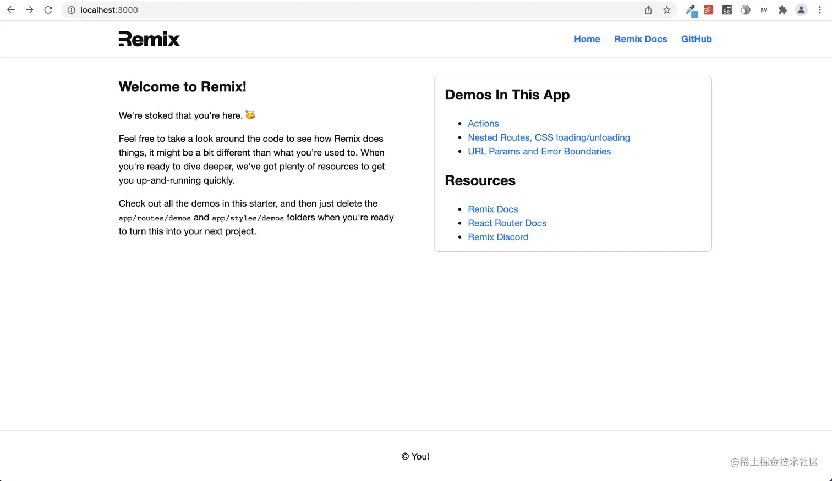Click the Resources heading
832x481 pixels.
tap(480, 181)
